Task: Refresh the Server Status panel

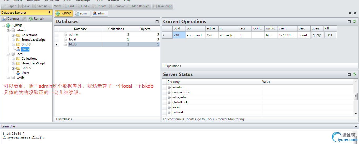Action: pyautogui.click(x=355, y=74)
